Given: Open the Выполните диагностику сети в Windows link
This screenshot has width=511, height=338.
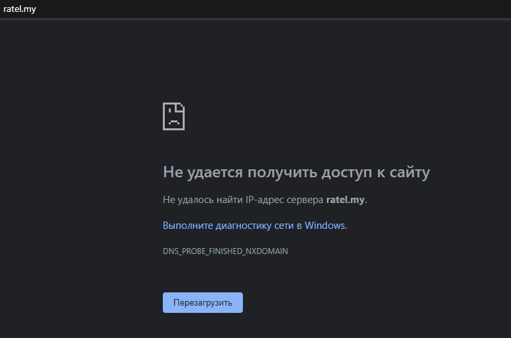Looking at the screenshot, I should [255, 226].
